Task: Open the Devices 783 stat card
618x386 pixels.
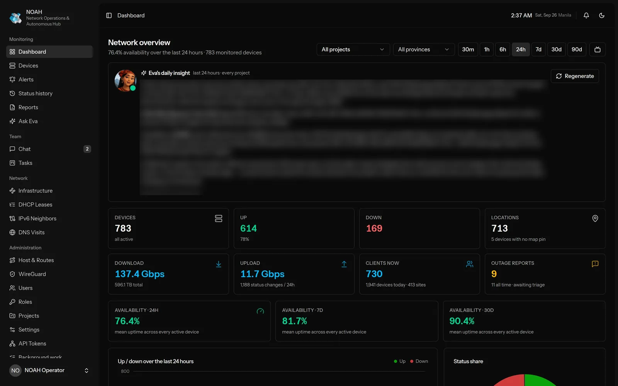Action: (168, 229)
